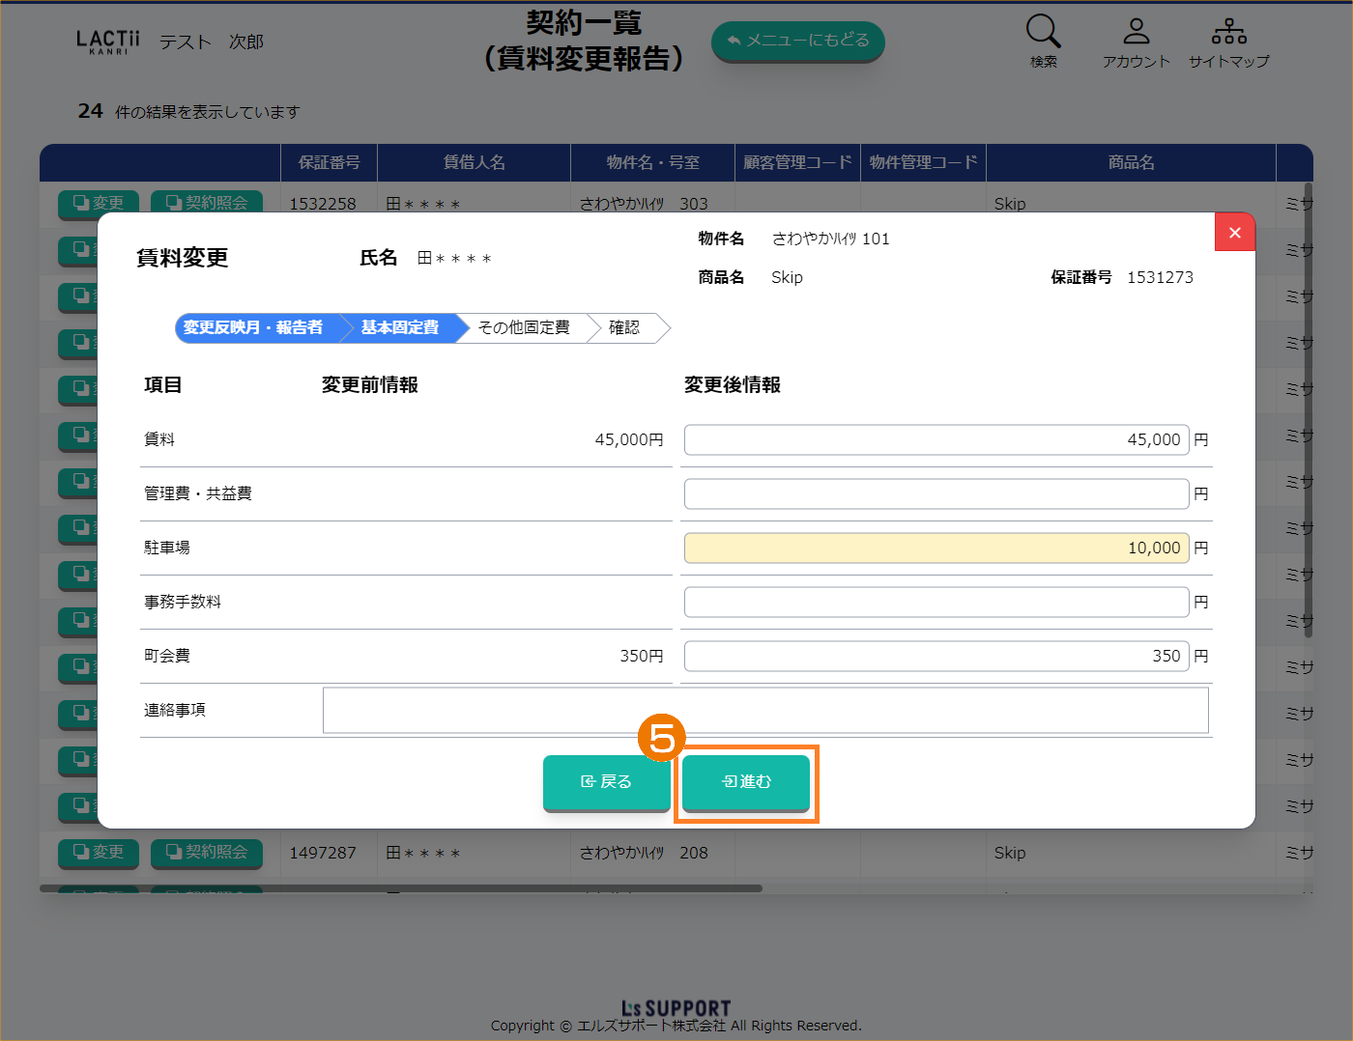The image size is (1353, 1041).
Task: Click 契約照会 button for contract 1497287
Action: (207, 853)
